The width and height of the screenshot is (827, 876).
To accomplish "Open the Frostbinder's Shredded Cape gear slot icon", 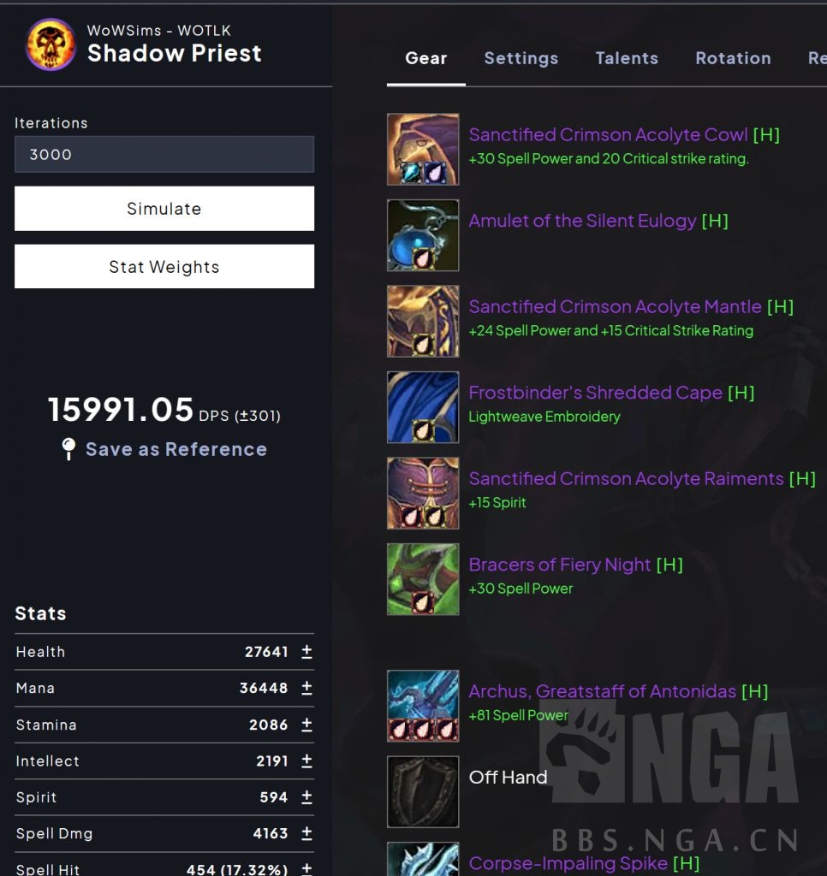I will pos(423,407).
